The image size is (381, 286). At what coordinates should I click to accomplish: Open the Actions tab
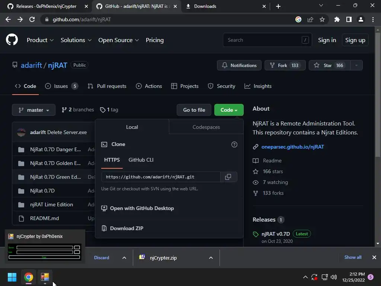point(149,86)
